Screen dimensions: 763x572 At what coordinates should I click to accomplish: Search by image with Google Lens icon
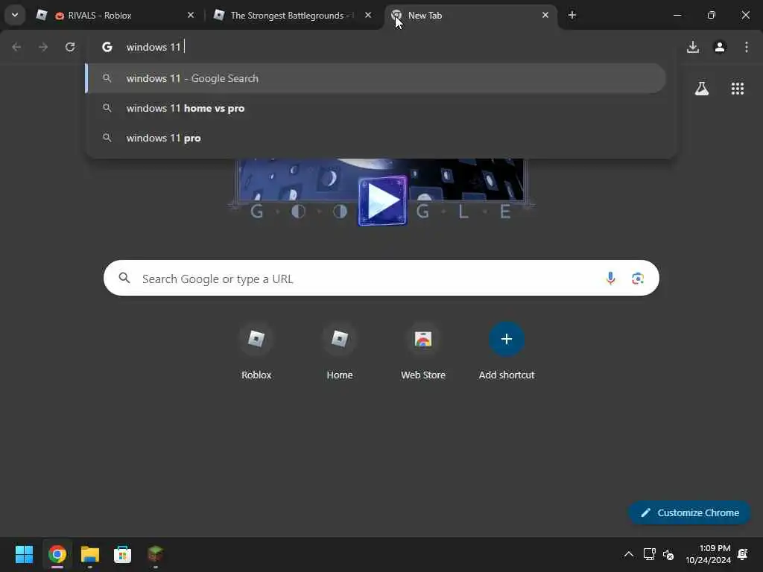pyautogui.click(x=638, y=279)
